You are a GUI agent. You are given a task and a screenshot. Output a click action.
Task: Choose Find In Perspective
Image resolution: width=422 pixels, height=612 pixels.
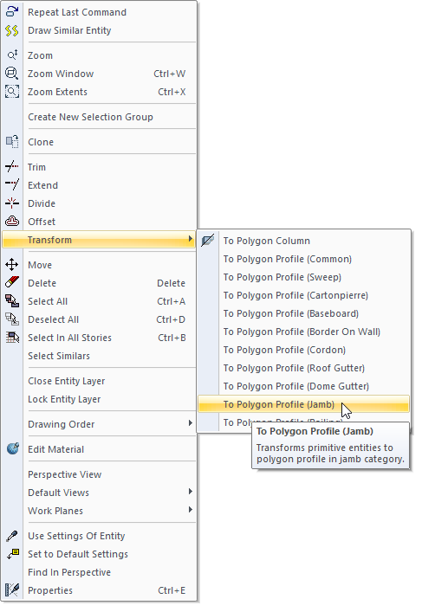click(x=99, y=572)
